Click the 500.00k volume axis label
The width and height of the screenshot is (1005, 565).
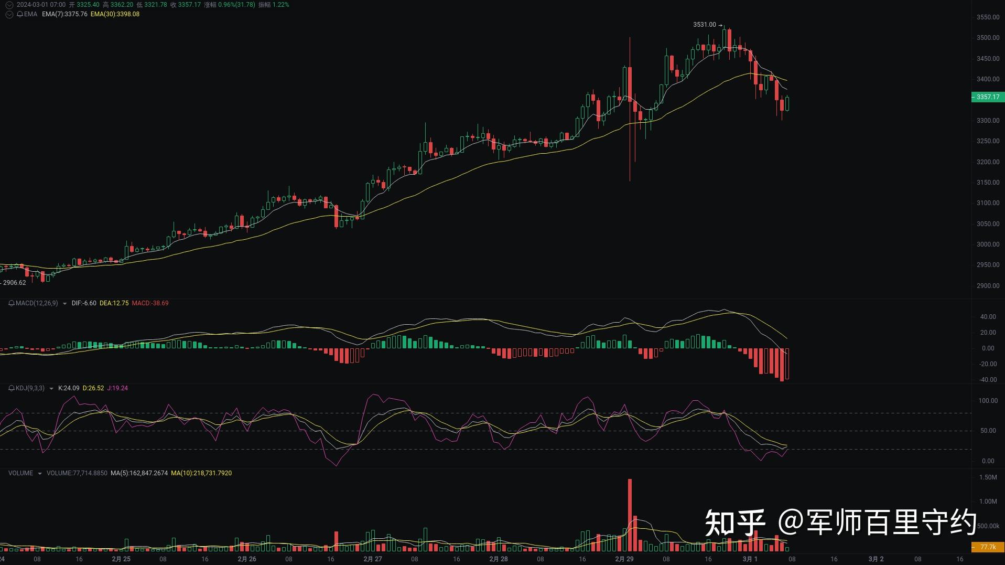click(988, 526)
